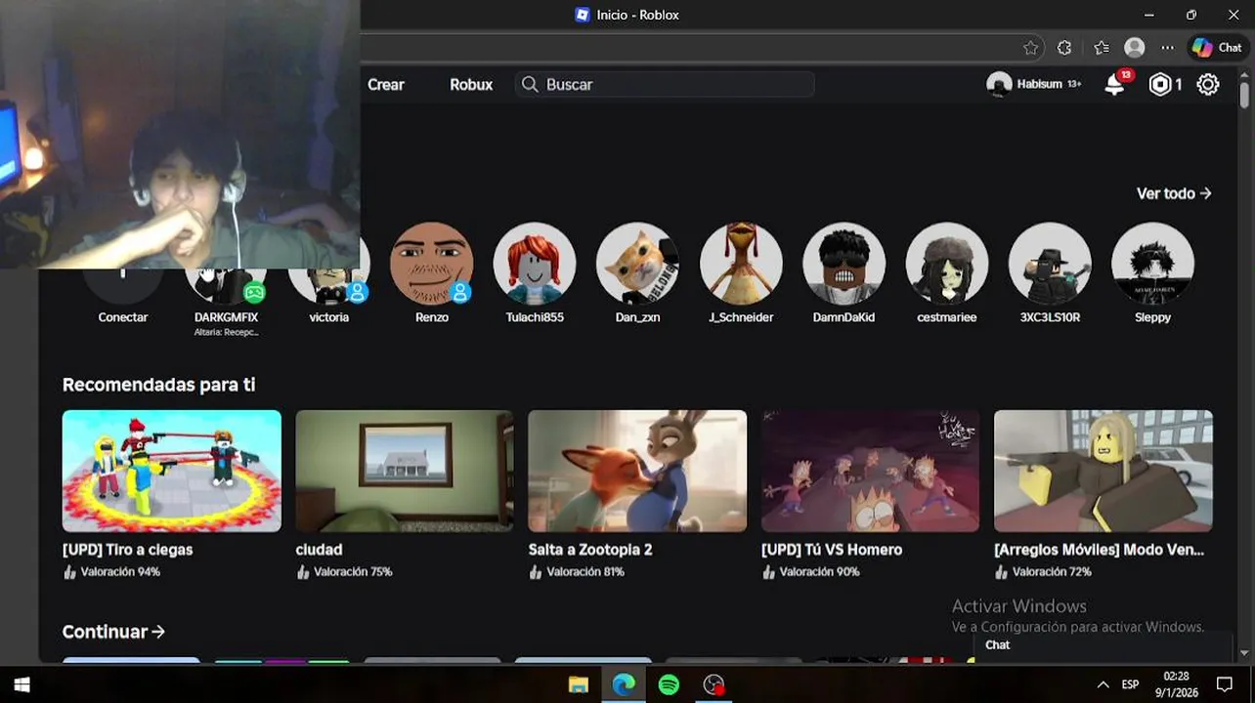Click the [UPD] Tú VS Homero title
Viewport: 1255px width, 703px height.
(832, 550)
